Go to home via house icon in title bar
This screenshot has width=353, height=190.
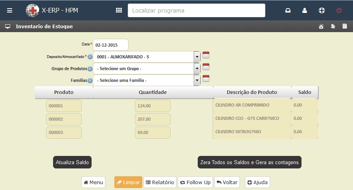321,27
